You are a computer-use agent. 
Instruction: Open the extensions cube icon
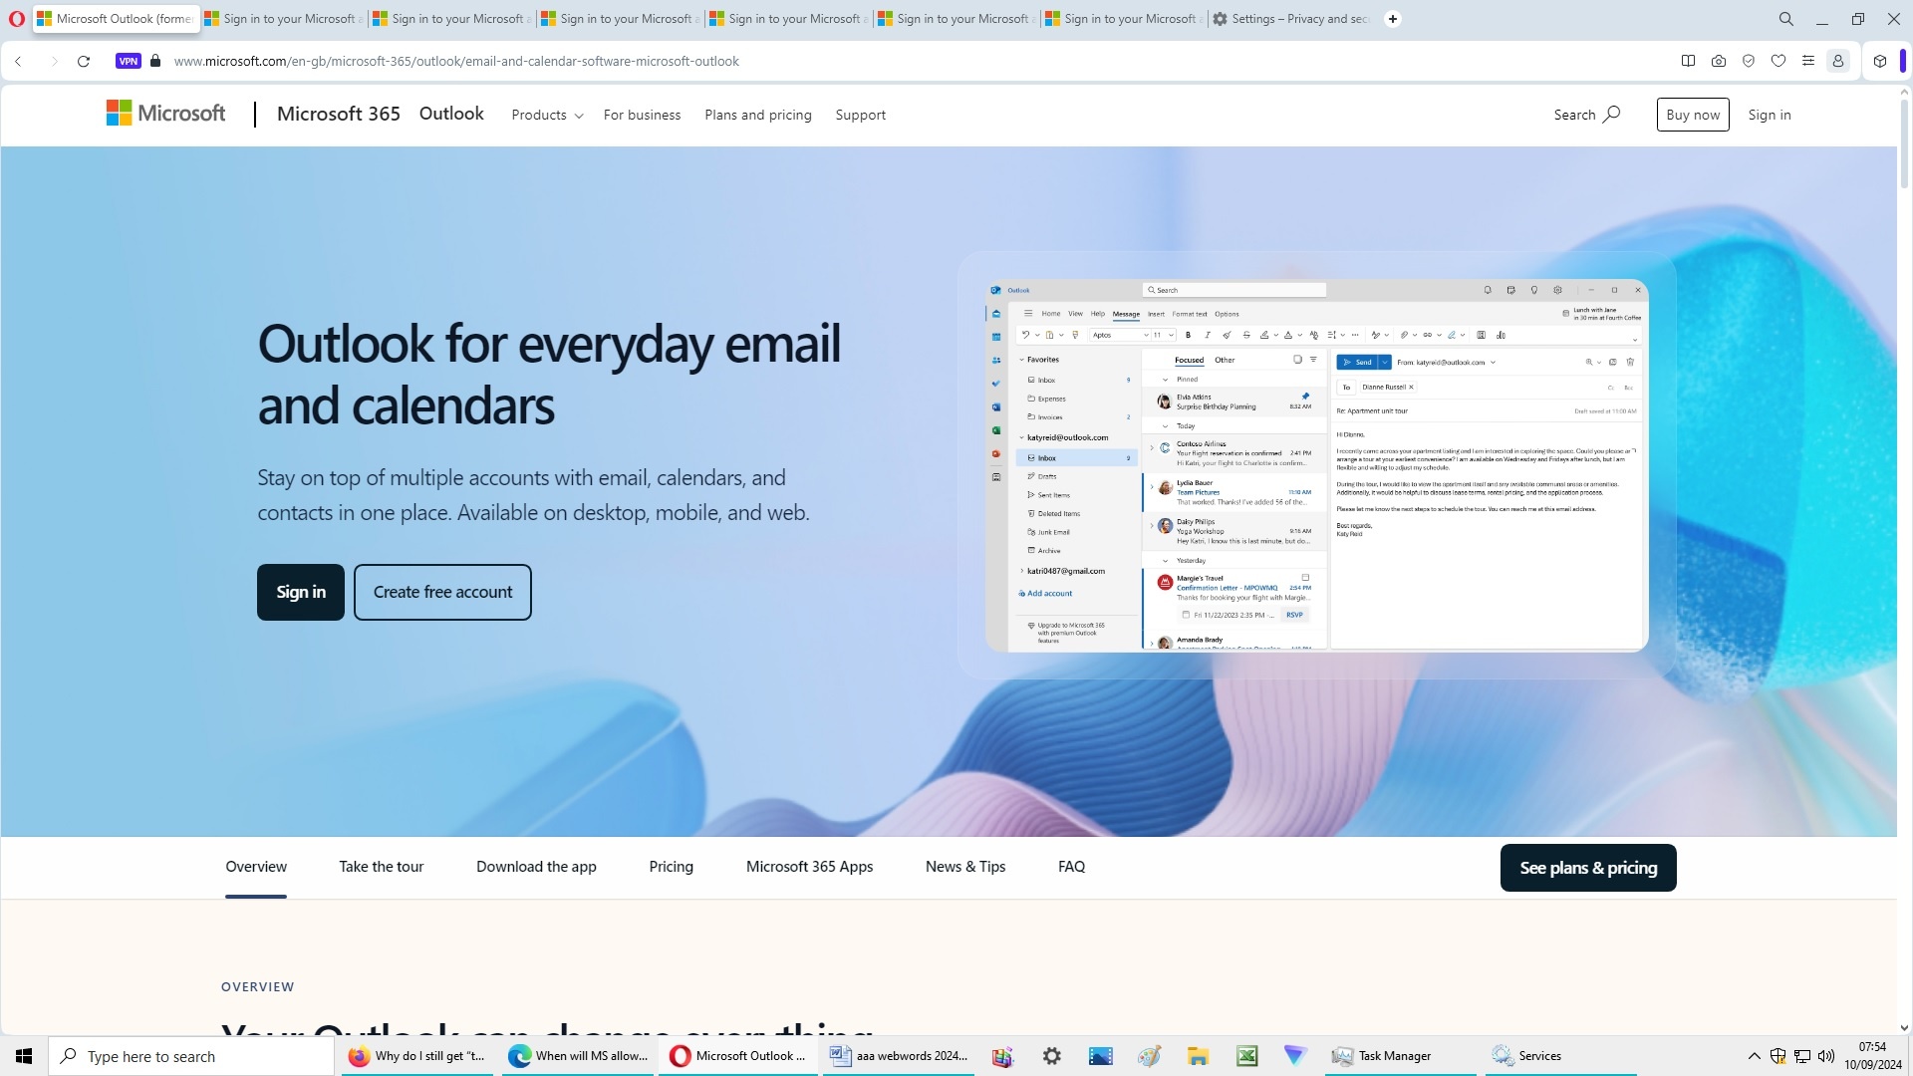pyautogui.click(x=1880, y=61)
